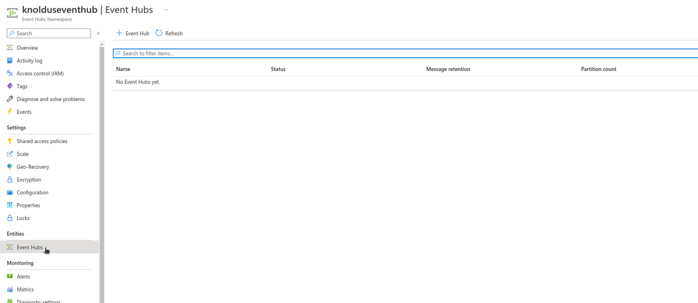Viewport: 698px width, 303px height.
Task: Open Locks page
Action: coord(23,218)
